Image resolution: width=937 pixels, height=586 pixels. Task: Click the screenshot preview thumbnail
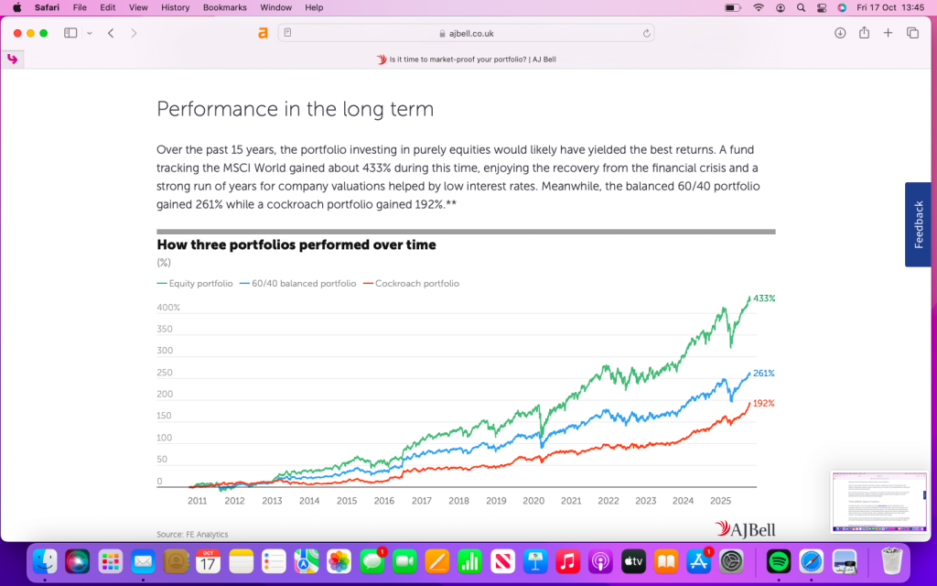(878, 502)
